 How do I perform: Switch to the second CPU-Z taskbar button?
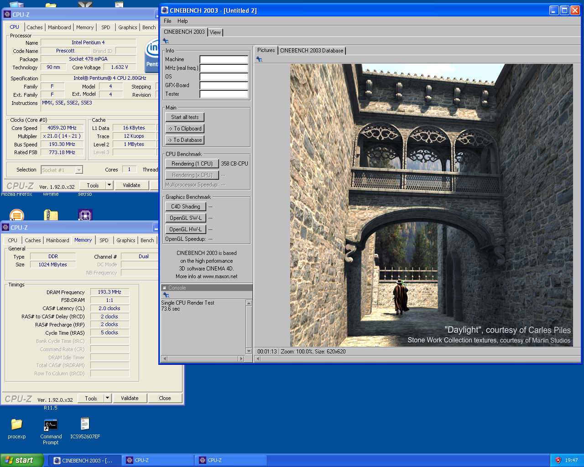pos(231,461)
